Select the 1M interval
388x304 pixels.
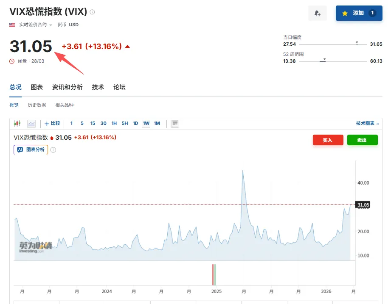click(157, 123)
